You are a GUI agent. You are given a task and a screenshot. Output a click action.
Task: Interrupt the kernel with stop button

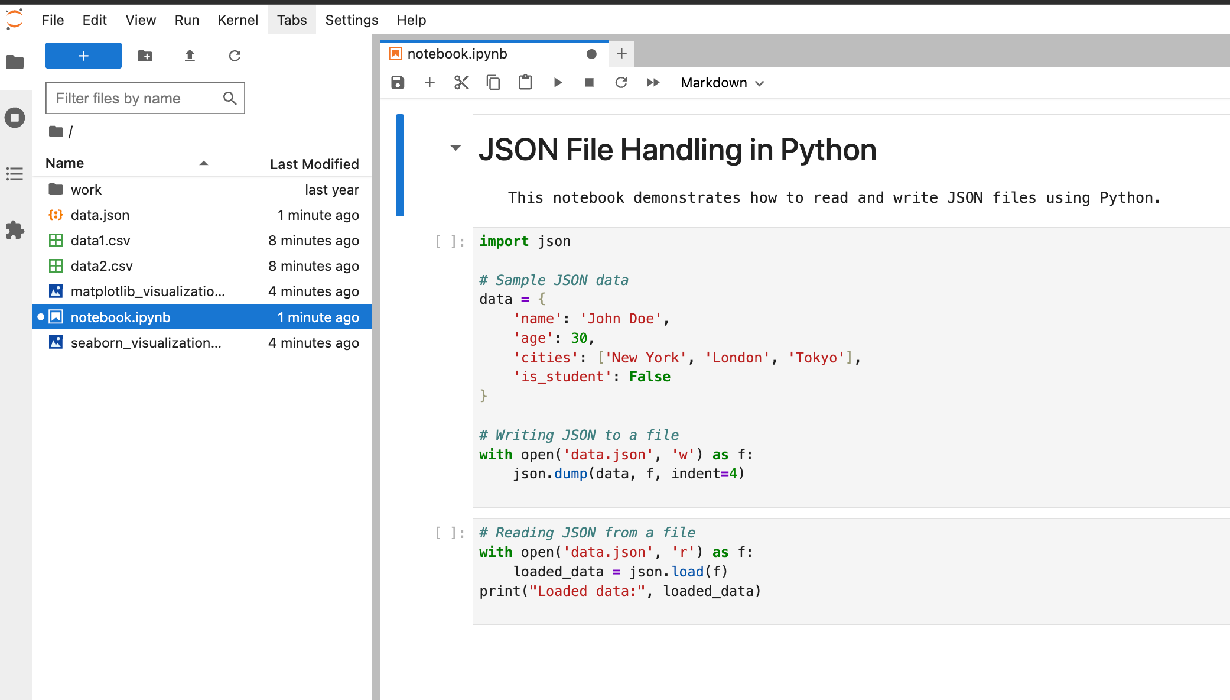coord(588,83)
